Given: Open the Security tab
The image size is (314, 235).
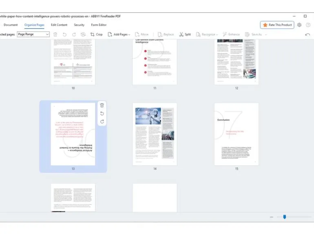Looking at the screenshot, I should click(79, 25).
